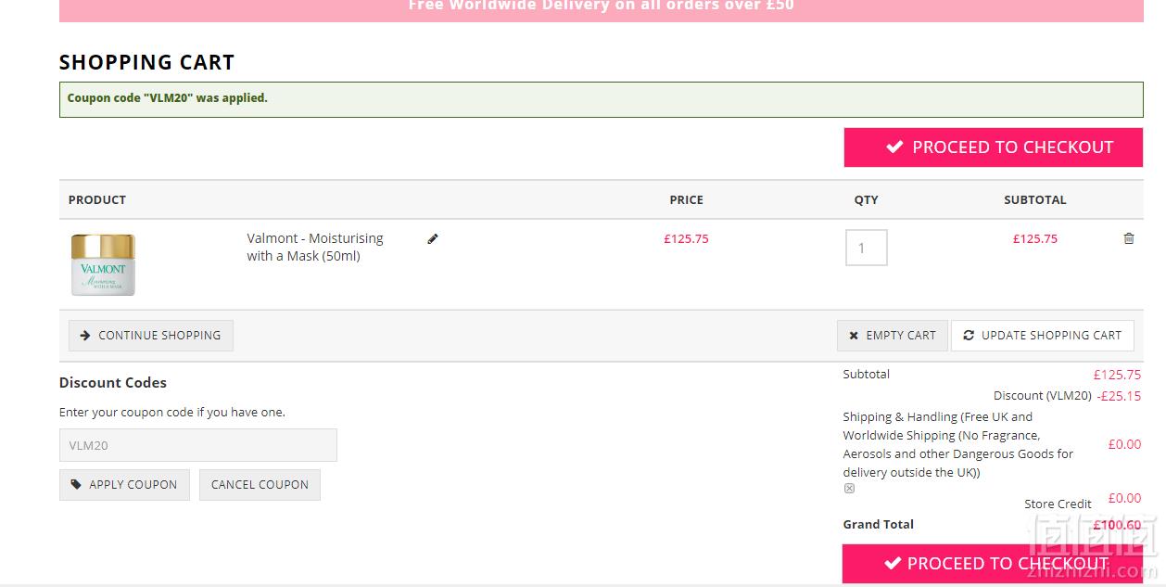The image size is (1166, 587).
Task: Click the Grand Total amount £100.60
Action: 1117,525
